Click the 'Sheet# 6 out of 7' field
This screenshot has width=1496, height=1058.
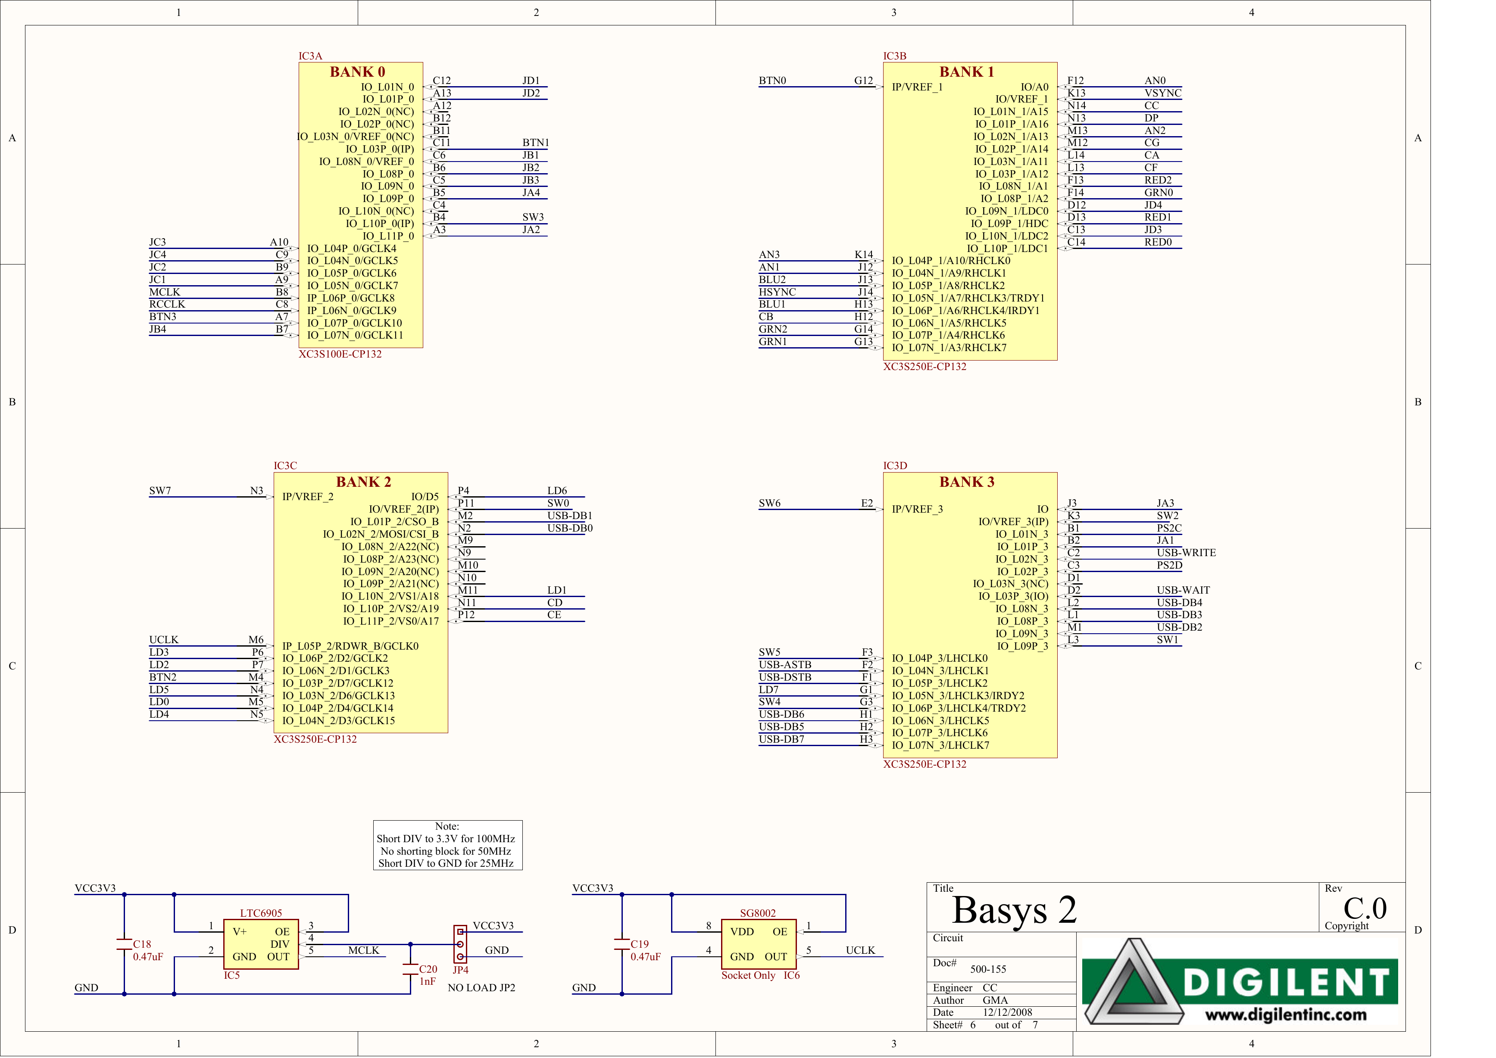click(986, 1025)
